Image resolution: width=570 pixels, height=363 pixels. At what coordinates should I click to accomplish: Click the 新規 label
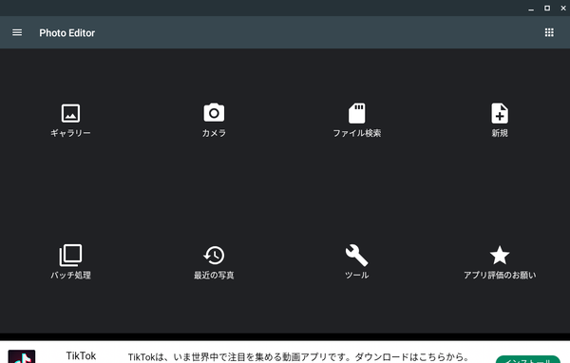500,133
